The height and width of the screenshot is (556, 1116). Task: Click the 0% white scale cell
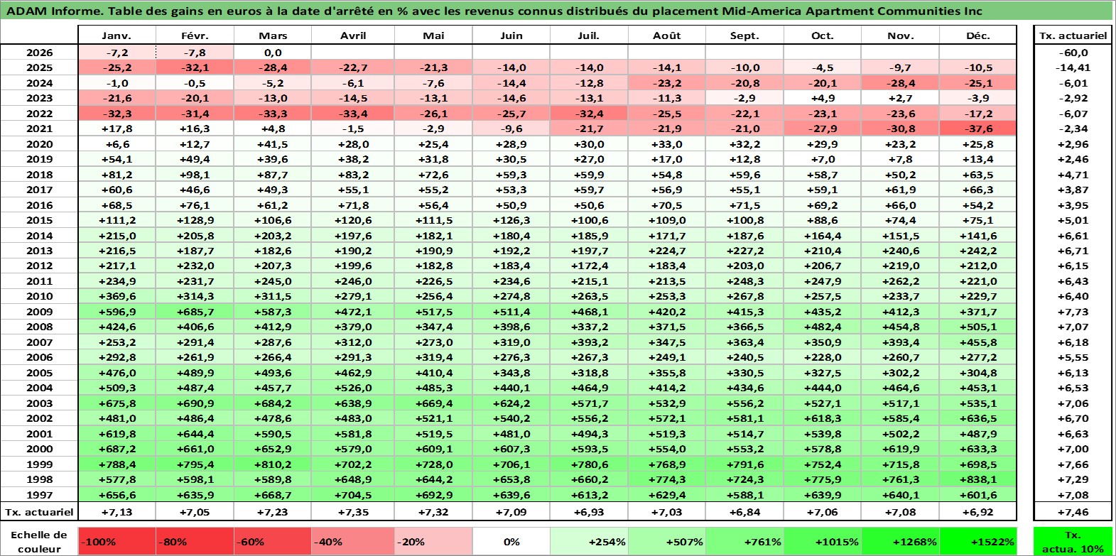(x=511, y=541)
